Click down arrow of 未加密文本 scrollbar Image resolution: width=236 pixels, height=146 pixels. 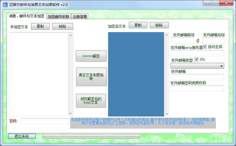point(70,114)
